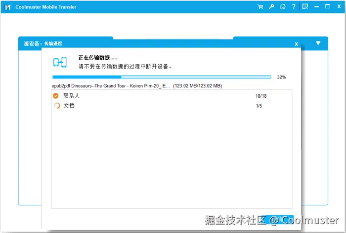Click the Coolmuster app logo
This screenshot has height=233, width=346.
point(8,7)
